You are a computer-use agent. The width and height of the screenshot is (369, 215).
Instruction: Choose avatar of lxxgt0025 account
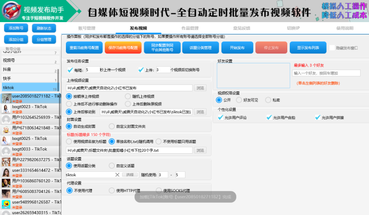(x=6, y=141)
